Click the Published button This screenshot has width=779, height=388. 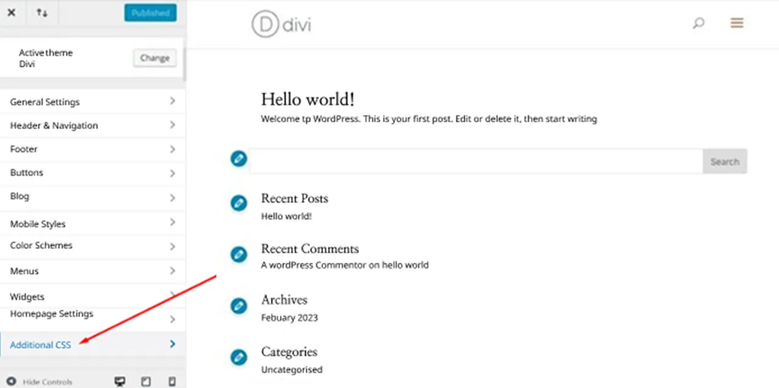[x=150, y=13]
